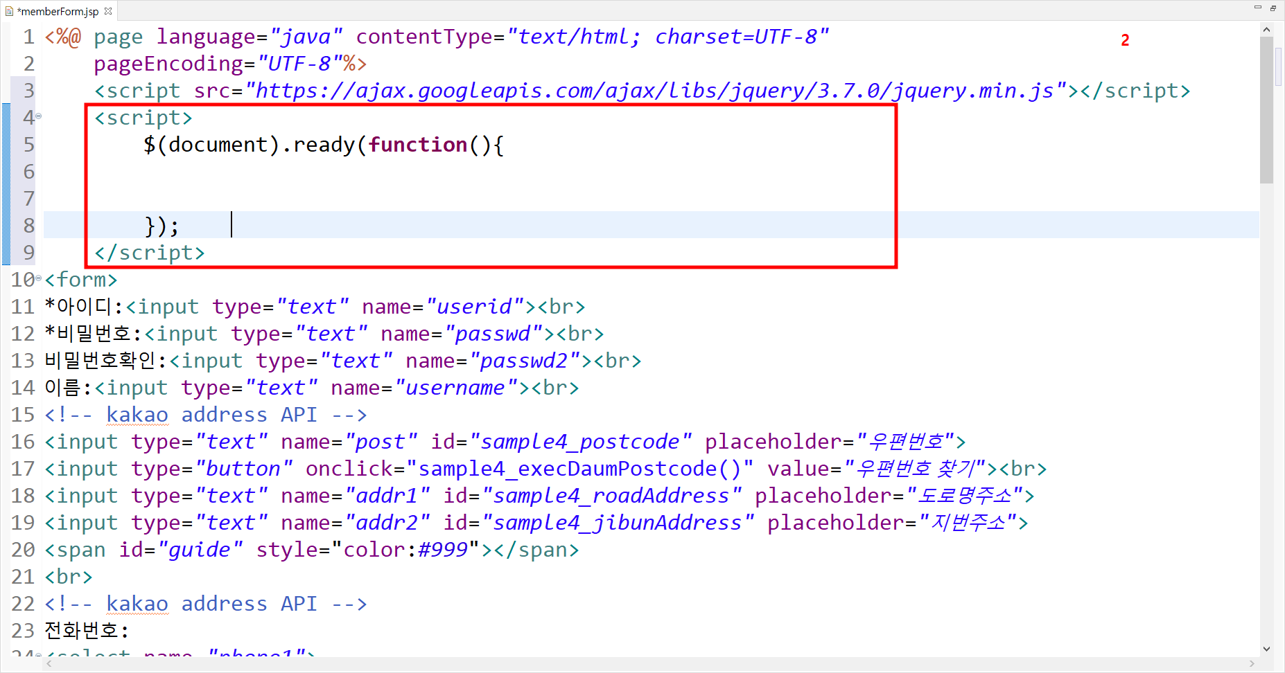
Task: Click line number 23 in the gutter
Action: [x=23, y=631]
